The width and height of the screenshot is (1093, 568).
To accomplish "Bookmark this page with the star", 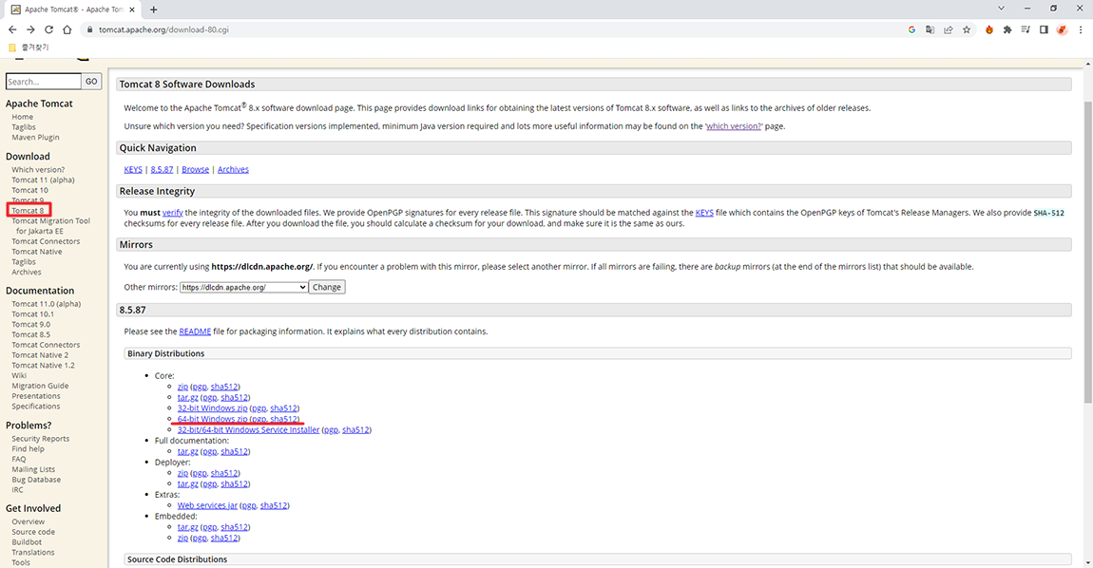I will click(x=967, y=30).
